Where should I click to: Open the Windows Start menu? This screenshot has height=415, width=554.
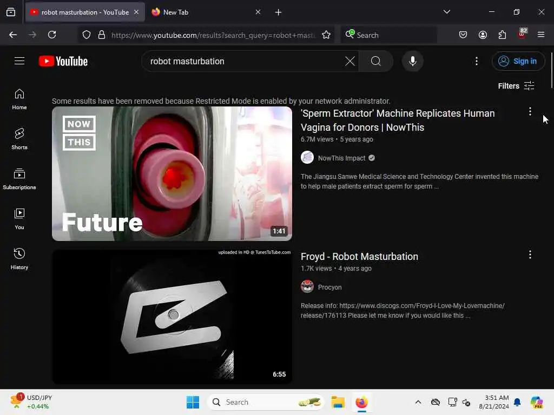pos(193,402)
